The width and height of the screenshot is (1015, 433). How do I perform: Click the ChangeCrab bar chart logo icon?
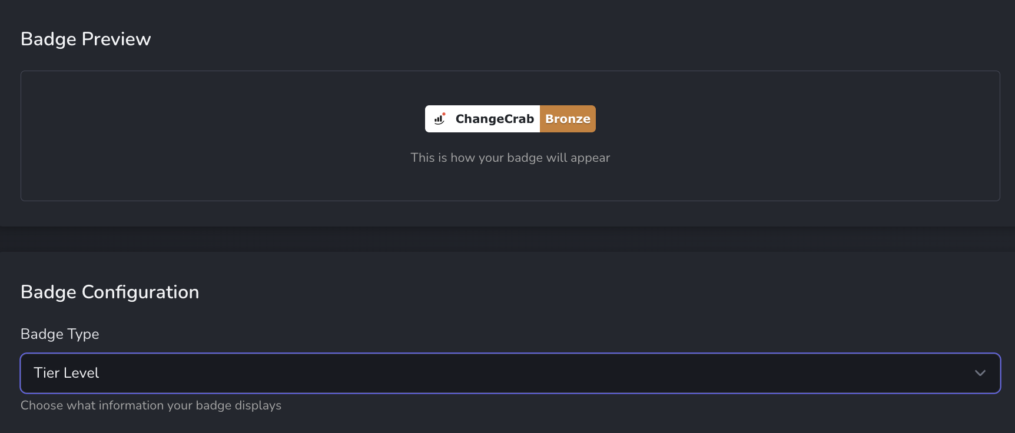439,119
